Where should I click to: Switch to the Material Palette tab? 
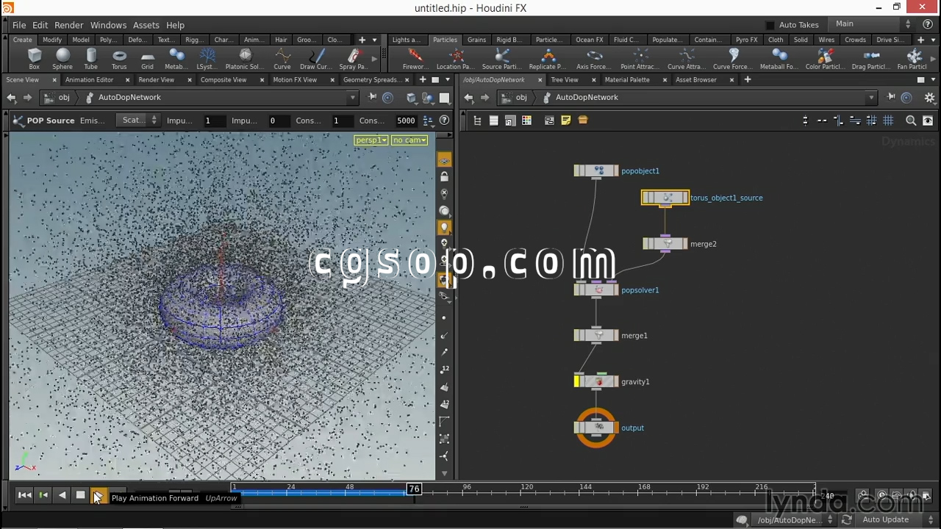click(626, 79)
